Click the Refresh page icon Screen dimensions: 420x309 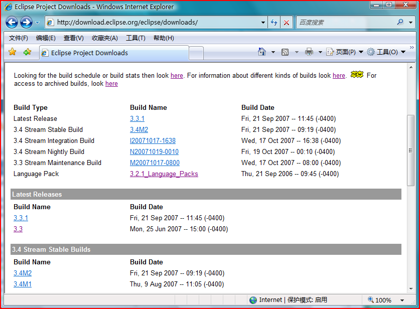tap(274, 23)
